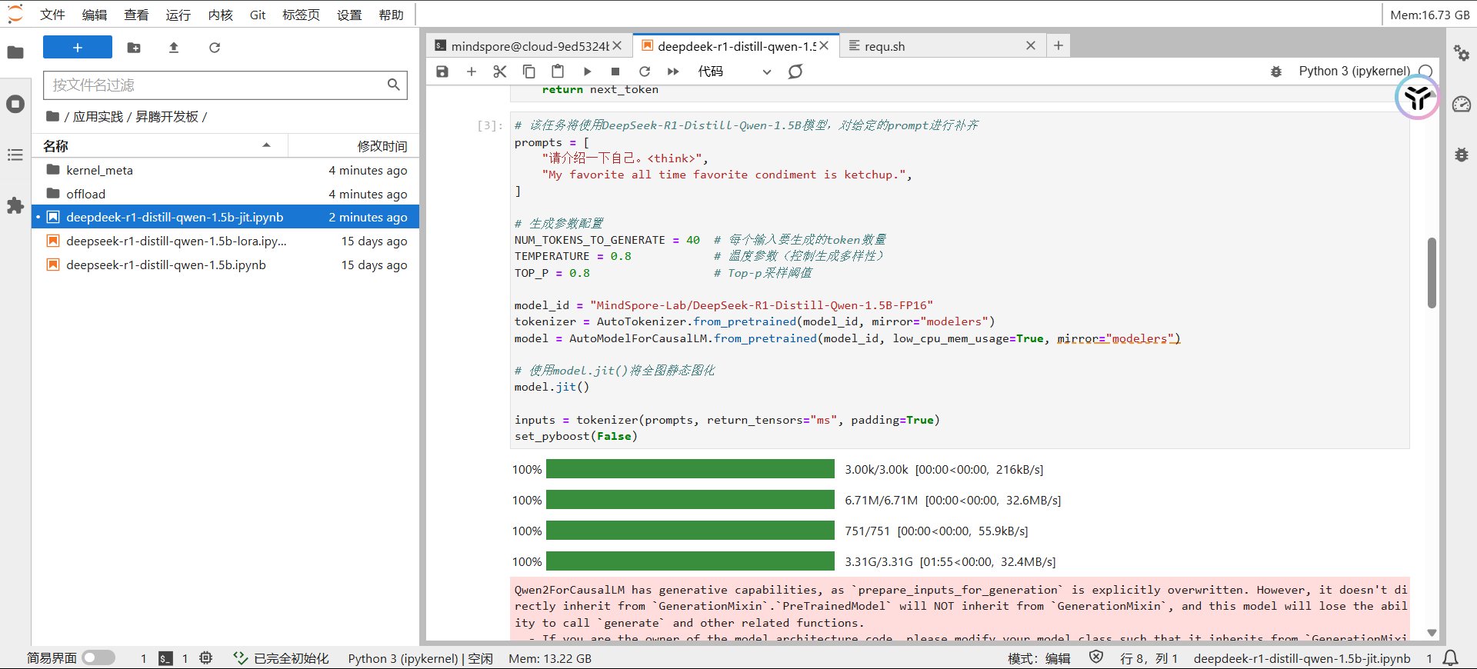Image resolution: width=1477 pixels, height=669 pixels.
Task: Open deepseek-r1-distill-qwen-1.5b.ipynb file
Action: click(166, 265)
